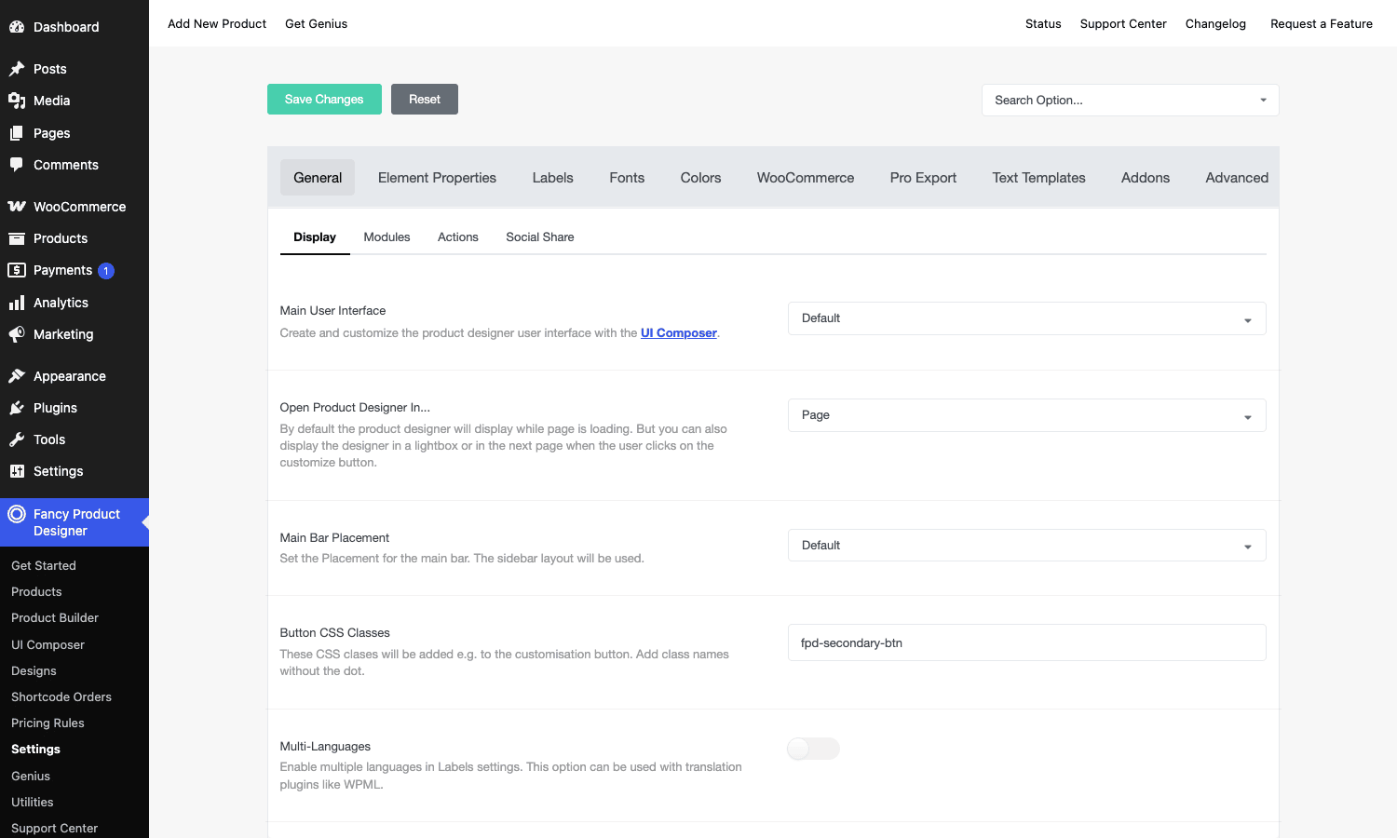Viewport: 1397px width, 838px height.
Task: Switch to the Fonts tab
Action: [627, 178]
